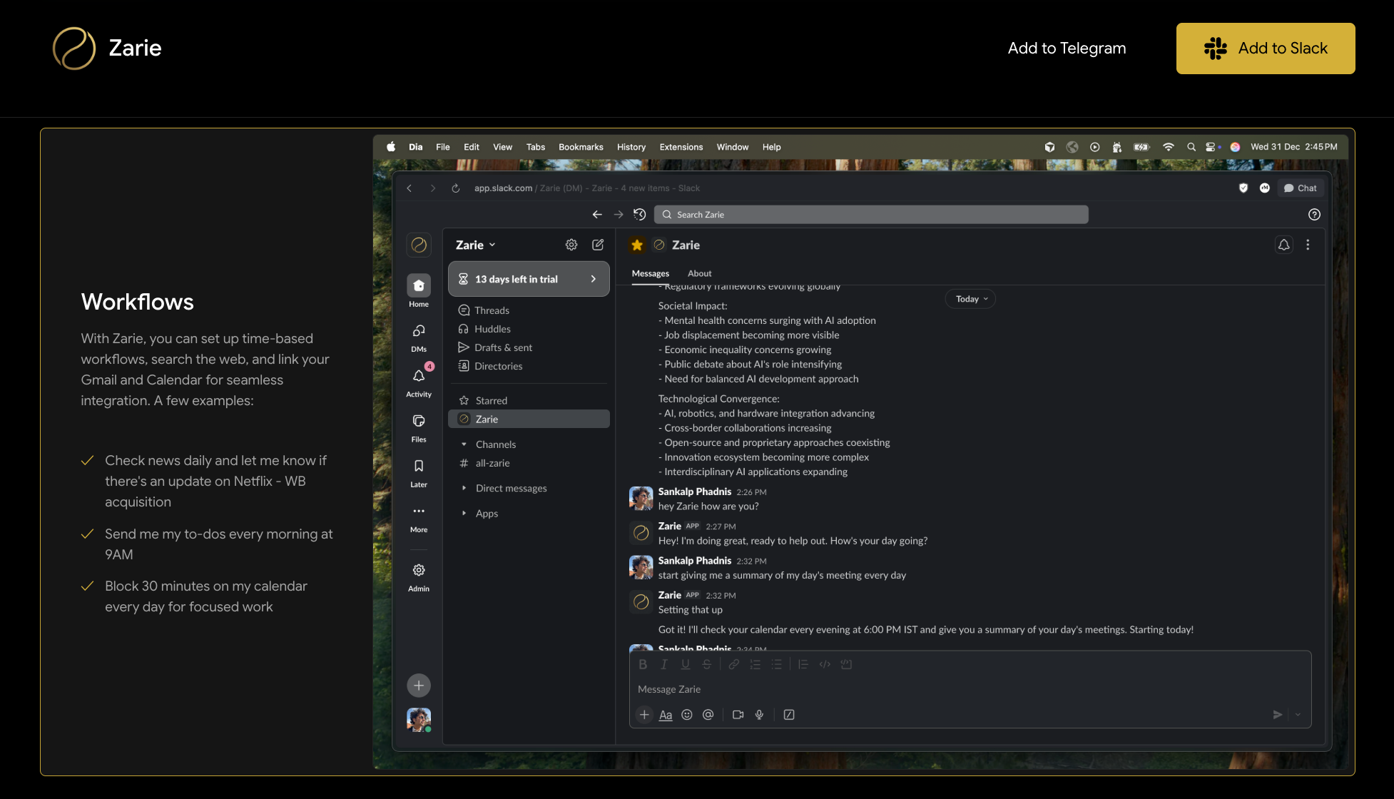1394x799 pixels.
Task: Click the yellow star on Zarie conversation
Action: click(x=637, y=245)
